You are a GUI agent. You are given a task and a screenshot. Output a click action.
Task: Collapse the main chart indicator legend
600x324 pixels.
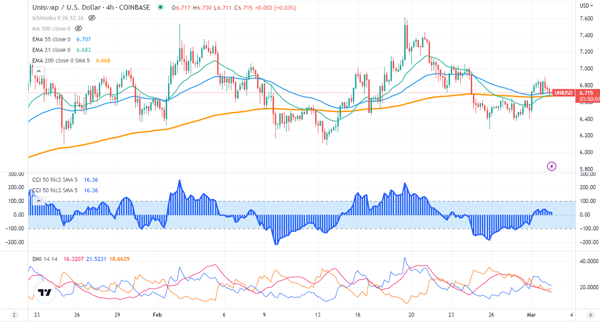pos(37,71)
